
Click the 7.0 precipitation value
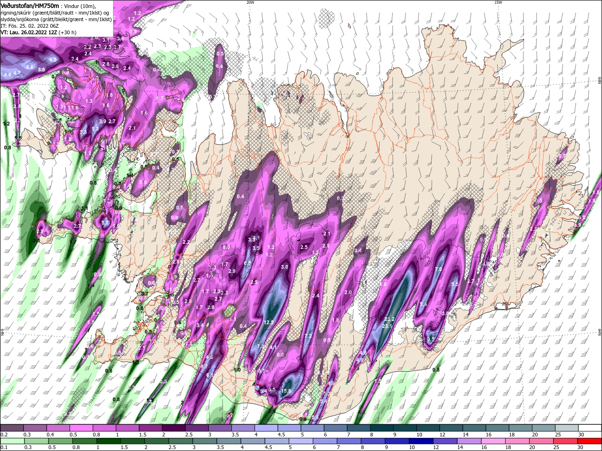click(438, 269)
